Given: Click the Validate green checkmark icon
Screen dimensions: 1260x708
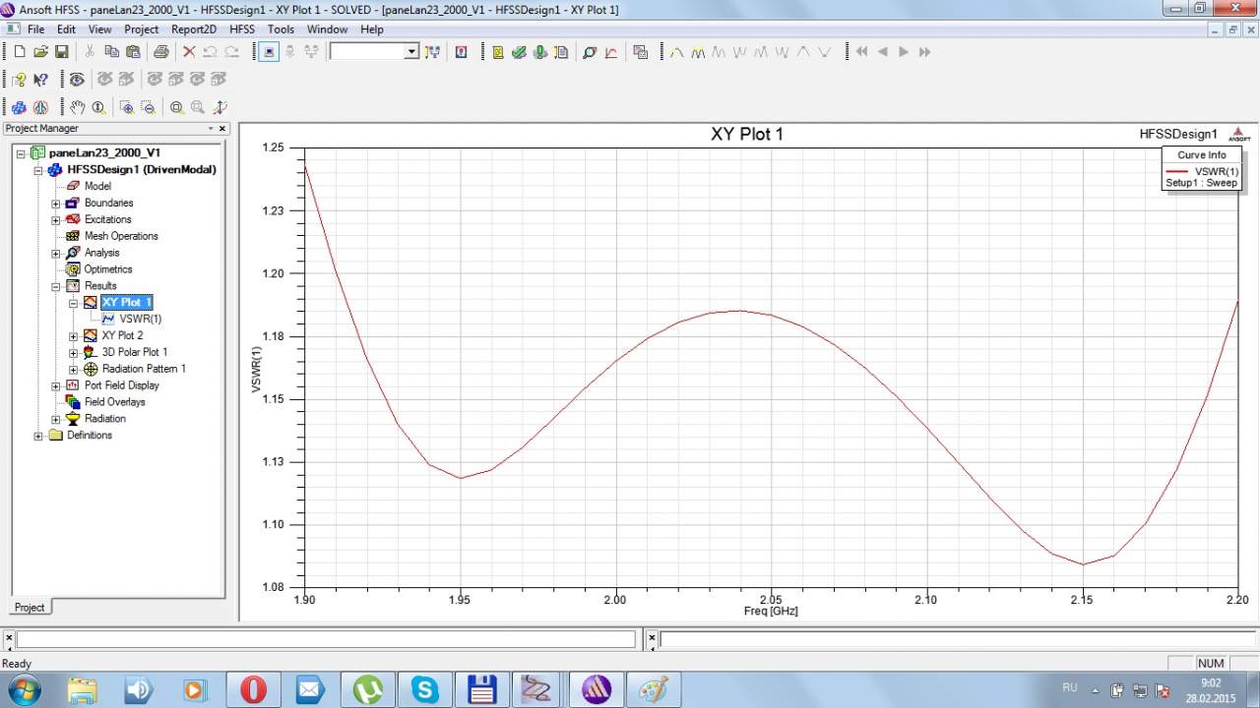Looking at the screenshot, I should coord(519,52).
